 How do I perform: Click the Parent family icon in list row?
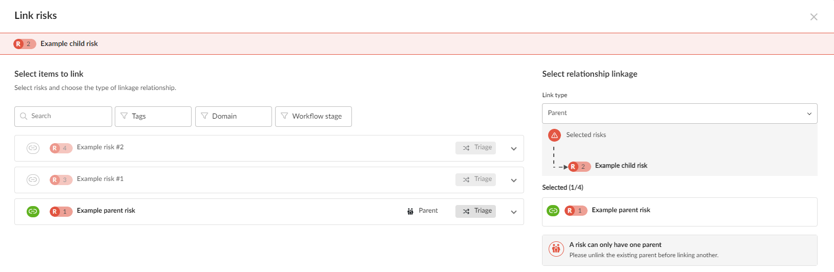tap(410, 211)
